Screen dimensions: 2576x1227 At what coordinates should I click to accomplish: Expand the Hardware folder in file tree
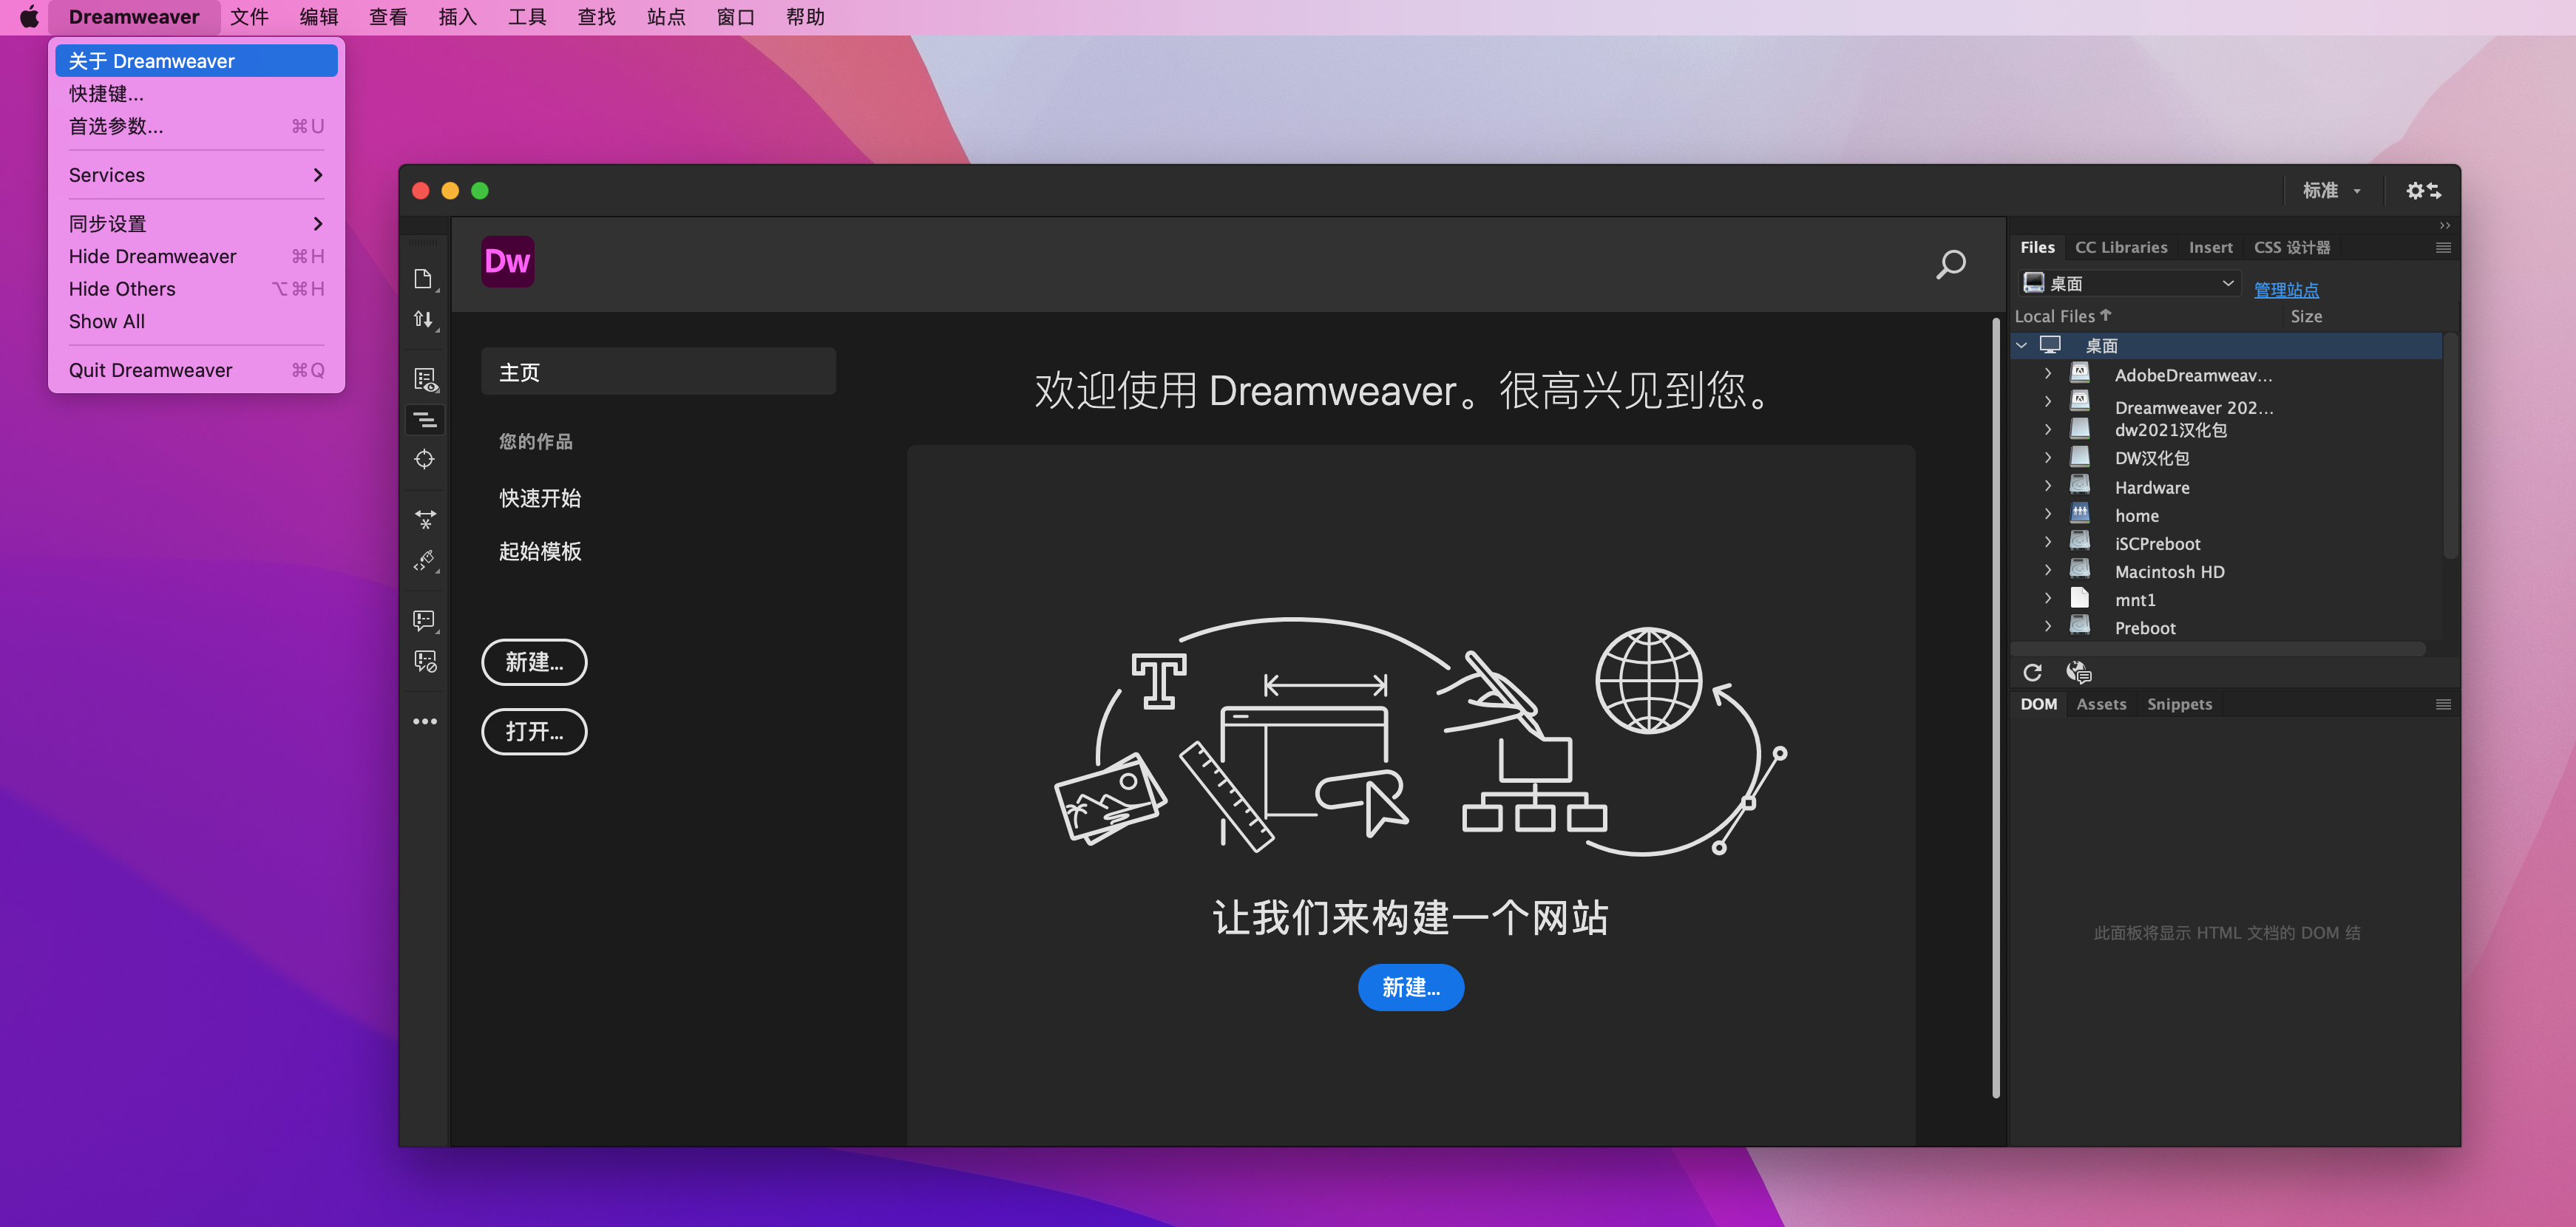[x=2047, y=486]
